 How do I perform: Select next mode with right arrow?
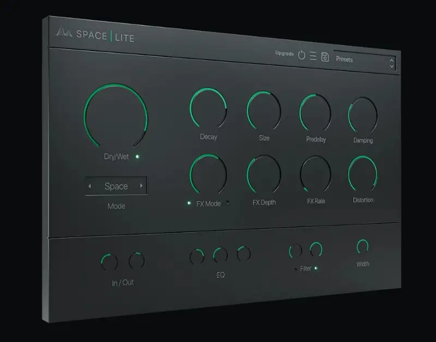coord(142,186)
